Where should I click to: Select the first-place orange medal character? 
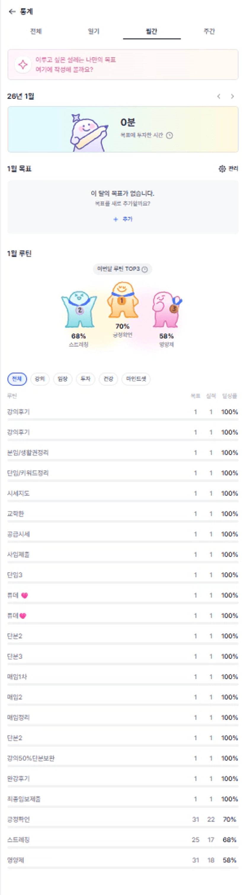click(x=122, y=300)
